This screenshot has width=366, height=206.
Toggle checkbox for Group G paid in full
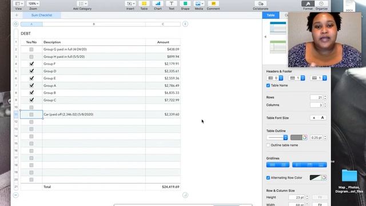click(x=31, y=50)
